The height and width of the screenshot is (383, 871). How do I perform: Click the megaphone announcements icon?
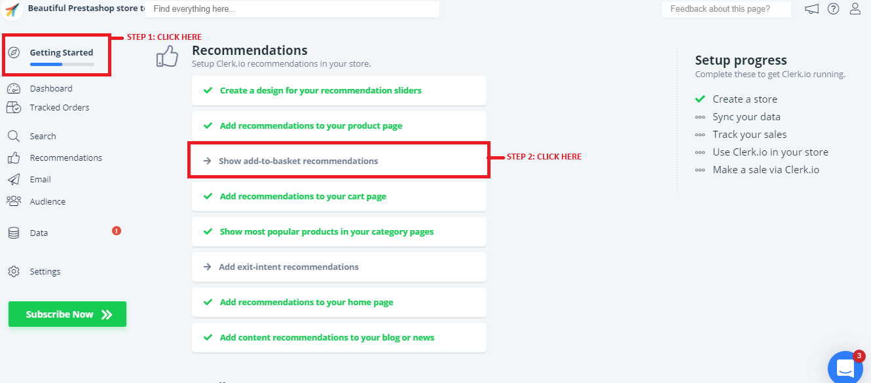[x=812, y=9]
